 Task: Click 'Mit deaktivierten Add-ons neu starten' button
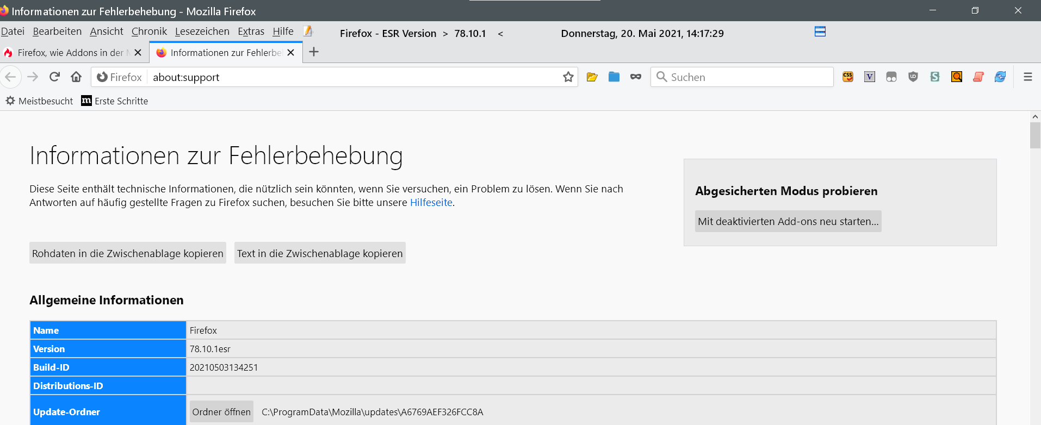(788, 222)
